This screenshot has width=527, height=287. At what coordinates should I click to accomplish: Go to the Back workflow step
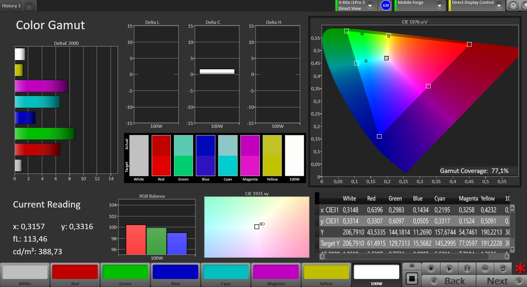449,281
